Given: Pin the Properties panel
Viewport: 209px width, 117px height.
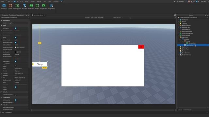Looking at the screenshot, I should [26, 15].
